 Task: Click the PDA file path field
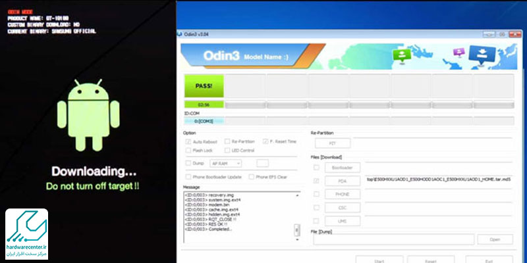click(x=439, y=181)
